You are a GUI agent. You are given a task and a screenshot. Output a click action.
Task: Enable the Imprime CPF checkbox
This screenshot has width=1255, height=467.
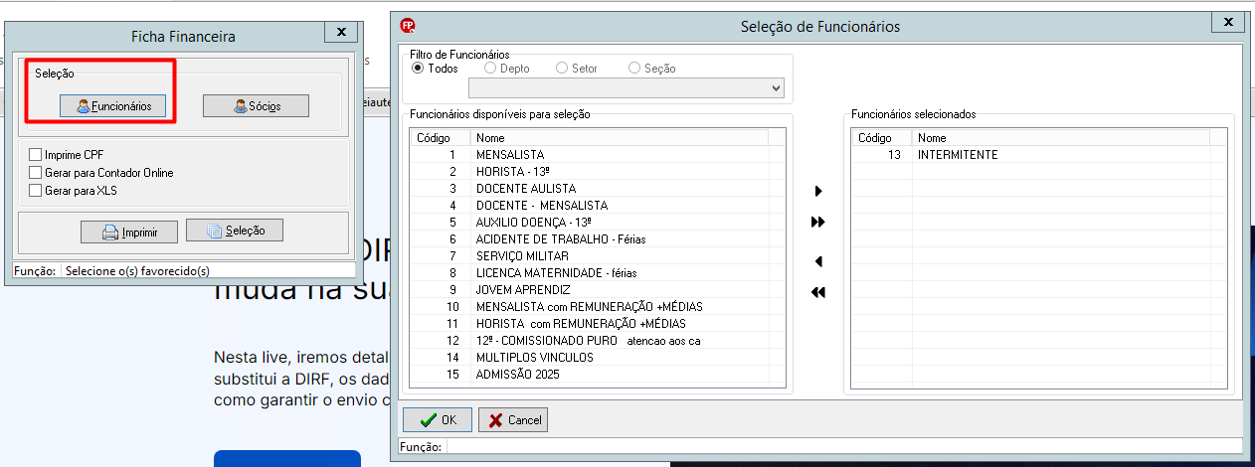tap(36, 155)
